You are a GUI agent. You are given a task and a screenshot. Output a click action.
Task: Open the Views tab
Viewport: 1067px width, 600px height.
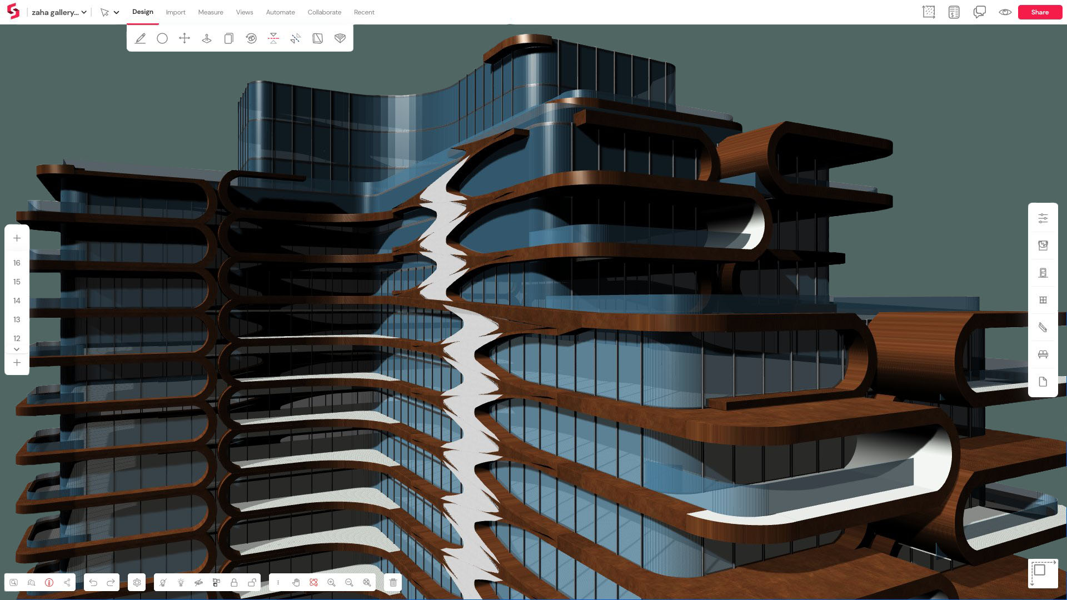(x=245, y=12)
